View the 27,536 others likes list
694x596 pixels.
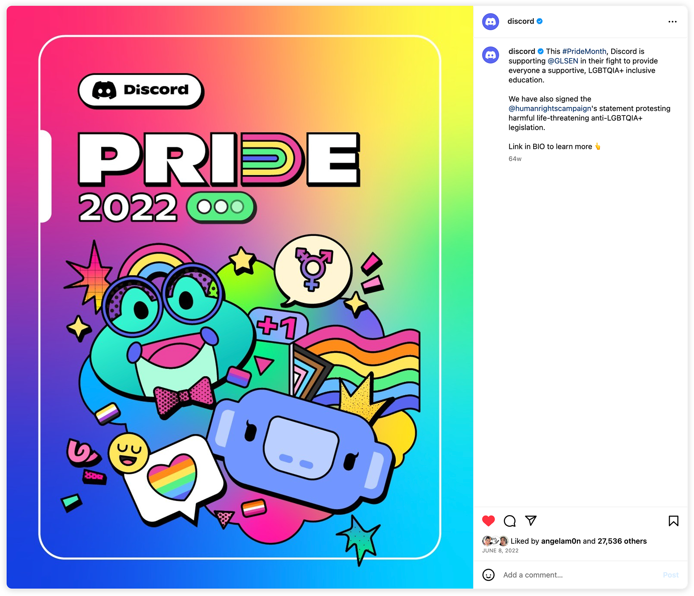pos(622,541)
